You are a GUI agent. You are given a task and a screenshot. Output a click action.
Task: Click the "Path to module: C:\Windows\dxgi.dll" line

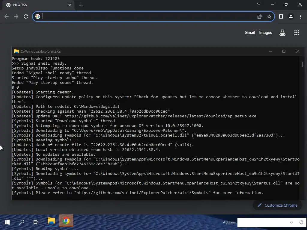pyautogui.click(x=66, y=106)
